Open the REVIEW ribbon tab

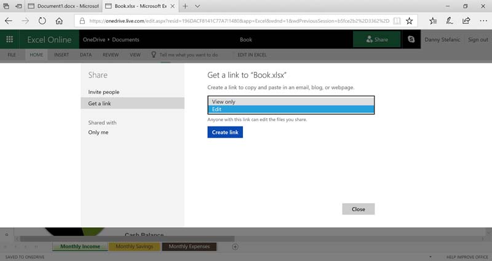tap(111, 55)
